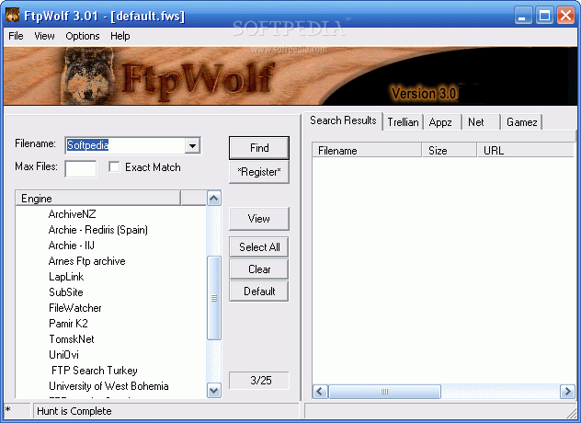Select FileWatcher engine

(75, 308)
